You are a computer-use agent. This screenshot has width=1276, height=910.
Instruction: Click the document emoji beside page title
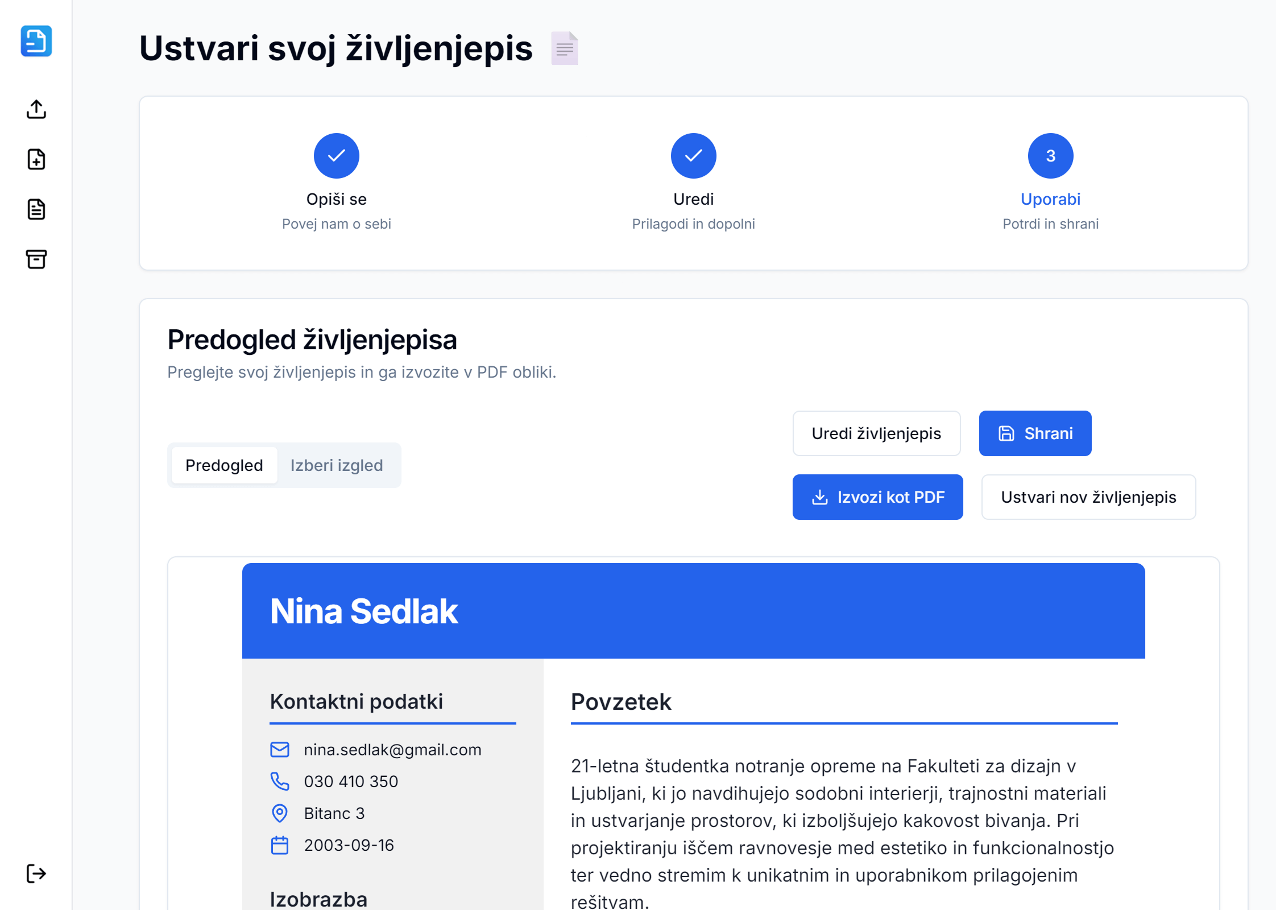coord(565,48)
